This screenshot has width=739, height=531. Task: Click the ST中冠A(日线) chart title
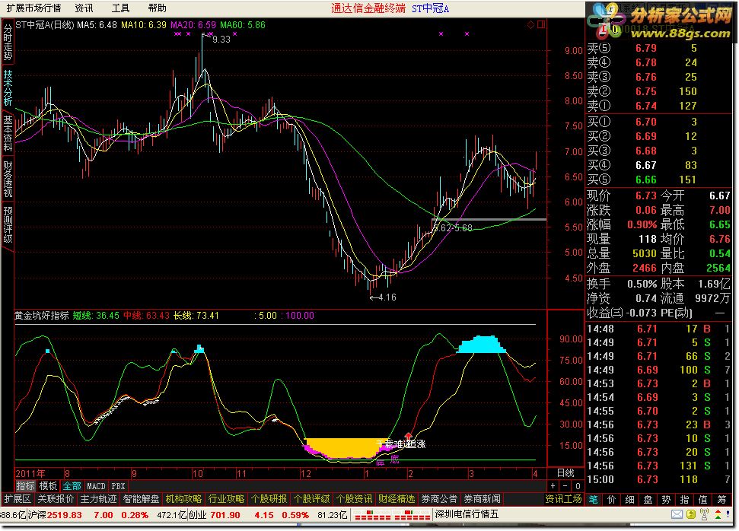coord(45,24)
